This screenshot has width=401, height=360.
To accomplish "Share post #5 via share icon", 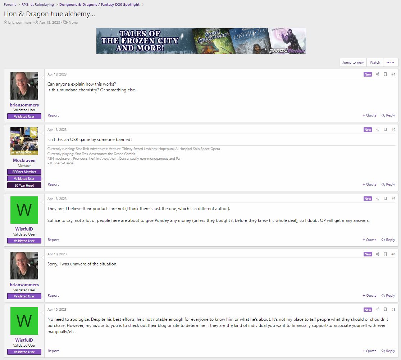I will pos(378,309).
